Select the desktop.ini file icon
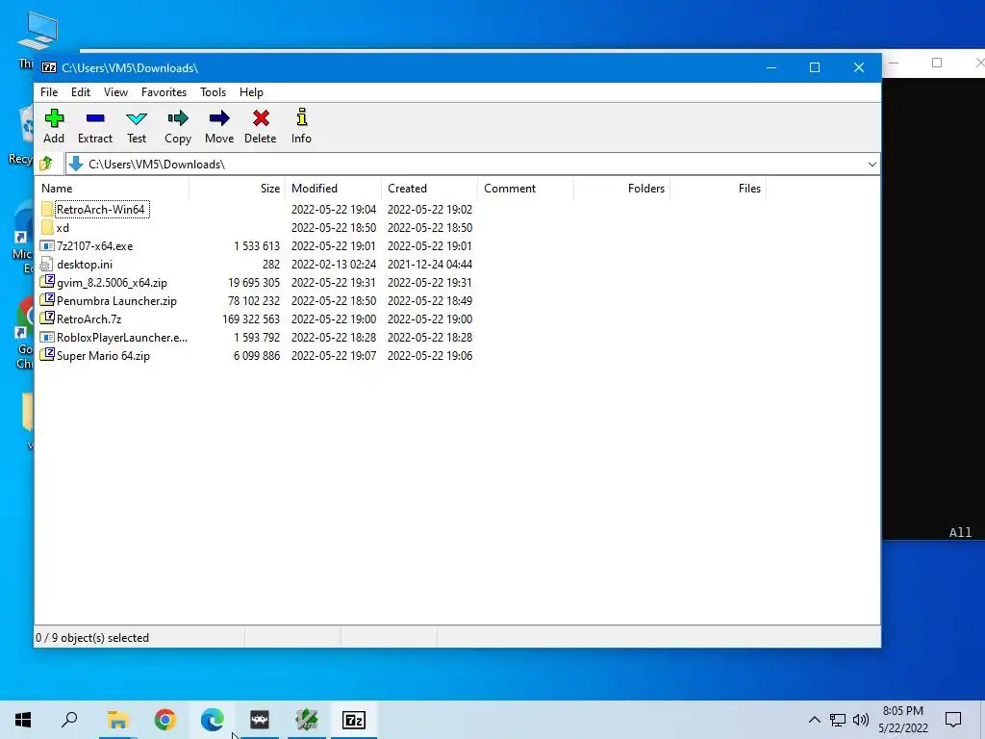 coord(46,264)
